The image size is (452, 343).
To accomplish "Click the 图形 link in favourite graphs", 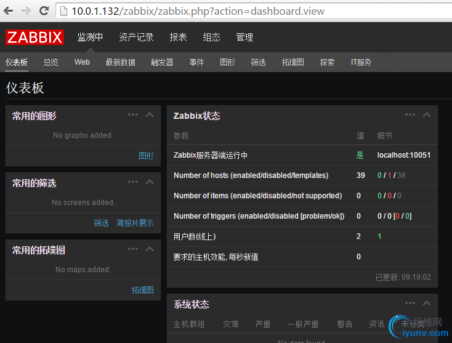I will [146, 156].
